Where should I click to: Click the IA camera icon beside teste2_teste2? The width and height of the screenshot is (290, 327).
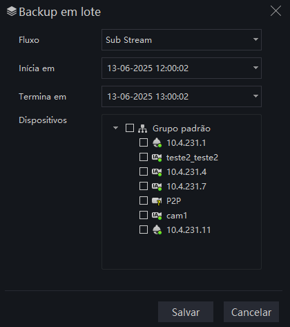157,158
